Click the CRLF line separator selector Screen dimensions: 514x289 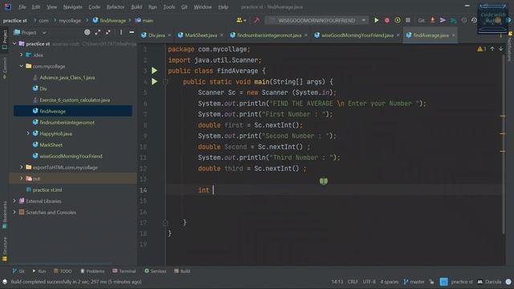pos(353,282)
